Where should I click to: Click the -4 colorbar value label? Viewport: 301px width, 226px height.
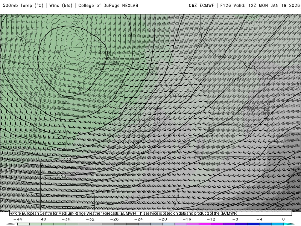259,219
